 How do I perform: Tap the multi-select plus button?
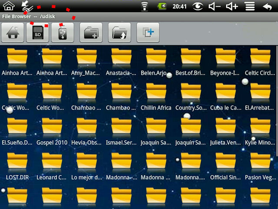click(148, 33)
